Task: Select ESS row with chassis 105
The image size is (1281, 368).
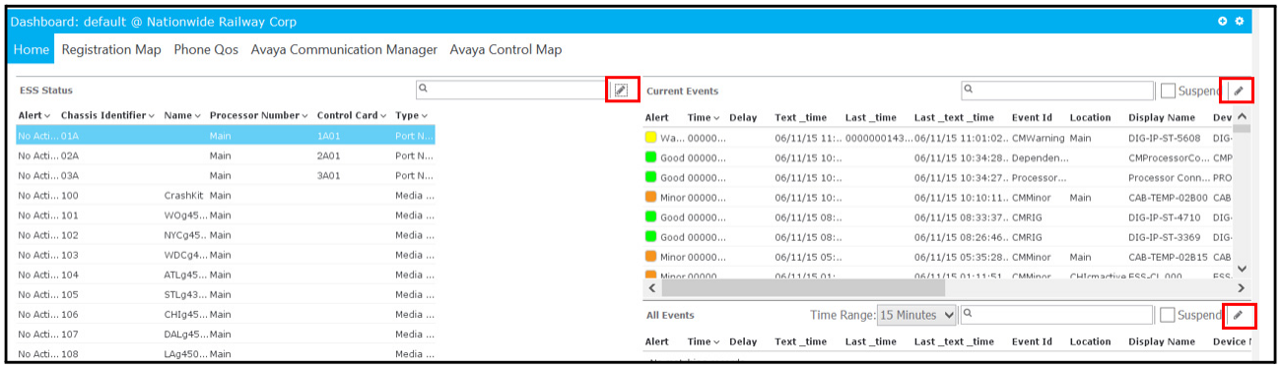Action: [226, 294]
